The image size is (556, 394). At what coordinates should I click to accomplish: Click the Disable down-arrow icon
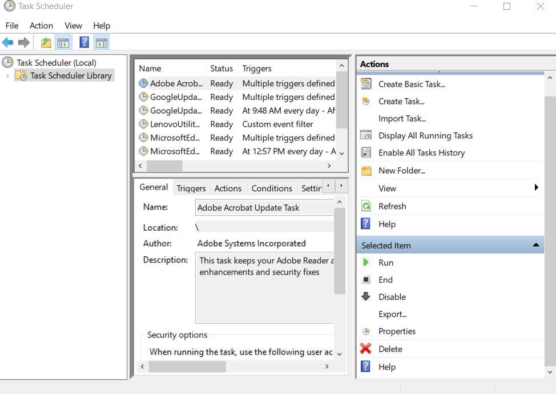coord(366,296)
